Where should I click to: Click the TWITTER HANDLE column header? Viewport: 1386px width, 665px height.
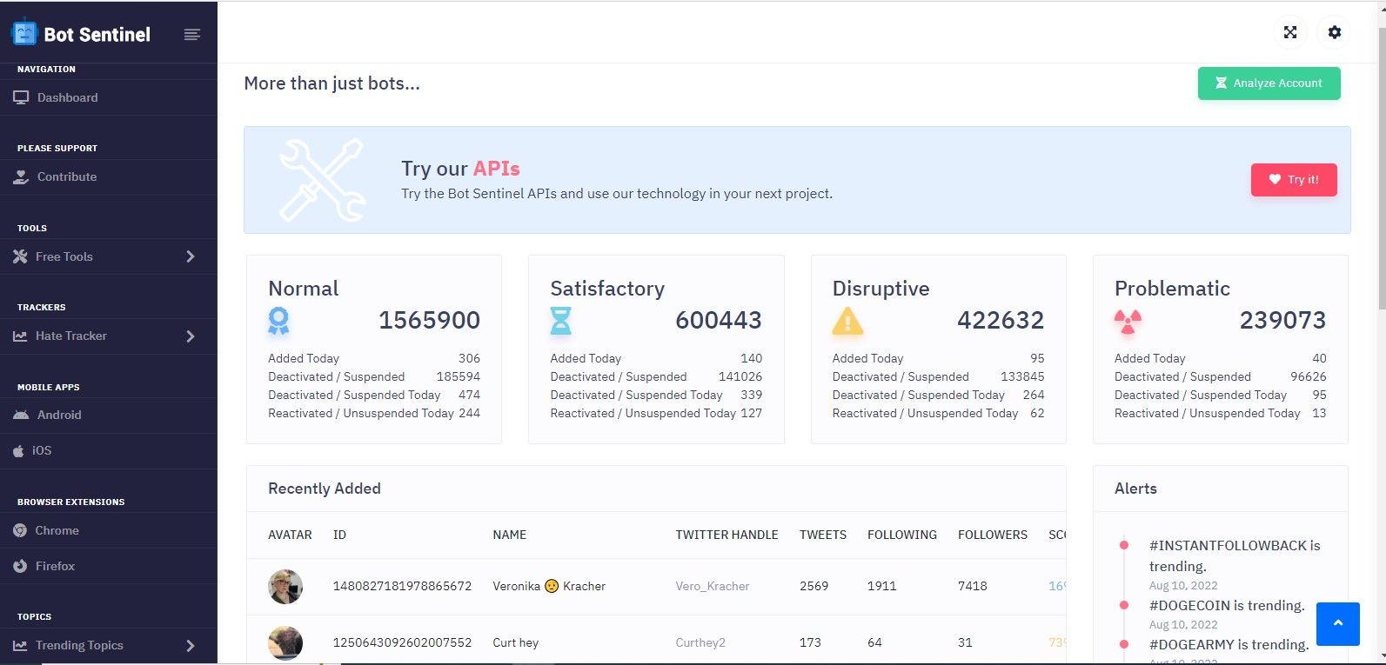726,535
